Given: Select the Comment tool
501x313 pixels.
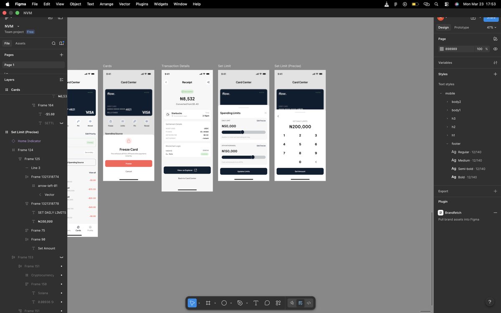Looking at the screenshot, I should pyautogui.click(x=267, y=303).
